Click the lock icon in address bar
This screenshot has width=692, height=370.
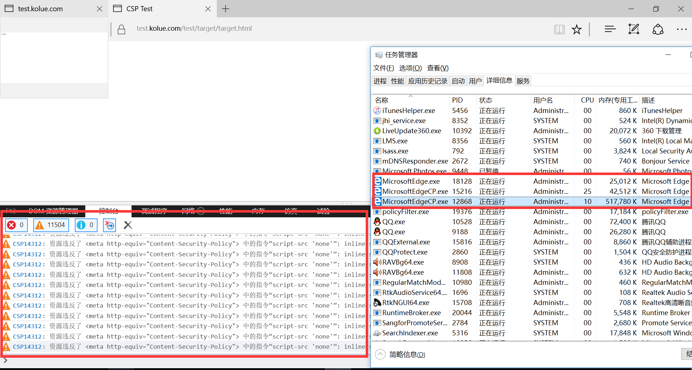click(x=121, y=29)
